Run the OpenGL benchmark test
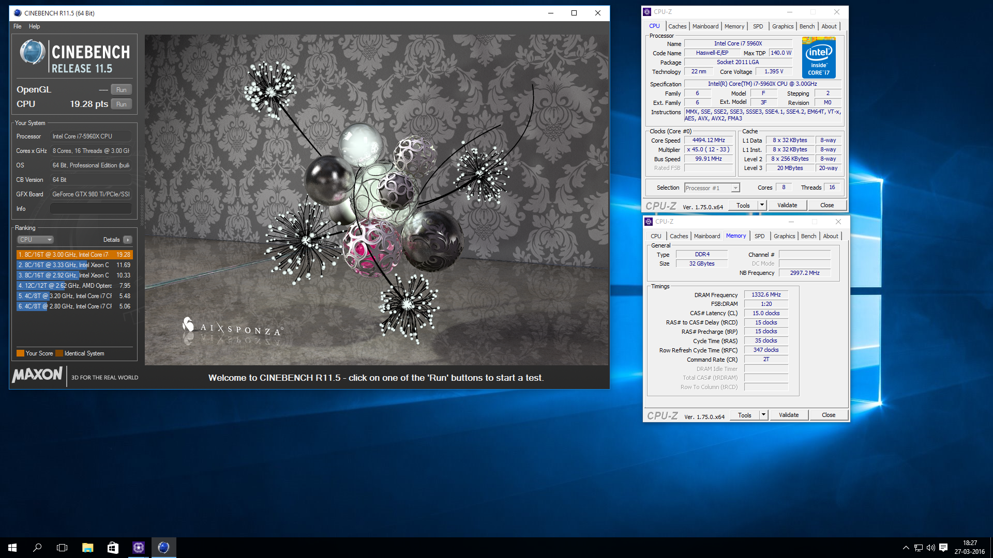The image size is (993, 558). click(x=121, y=89)
